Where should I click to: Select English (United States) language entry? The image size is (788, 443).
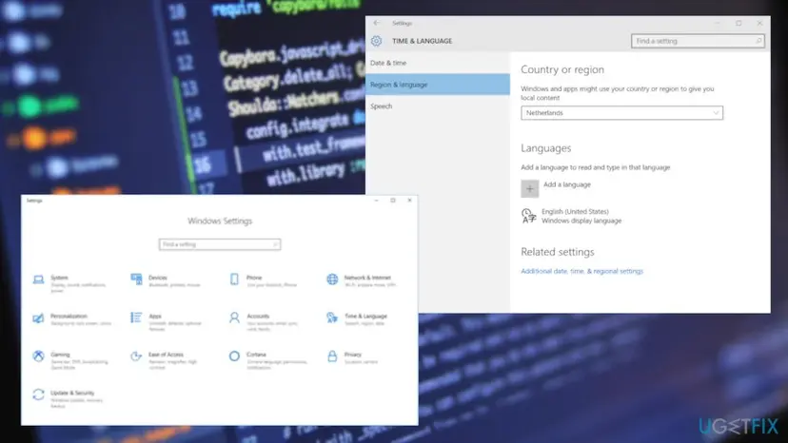571,216
